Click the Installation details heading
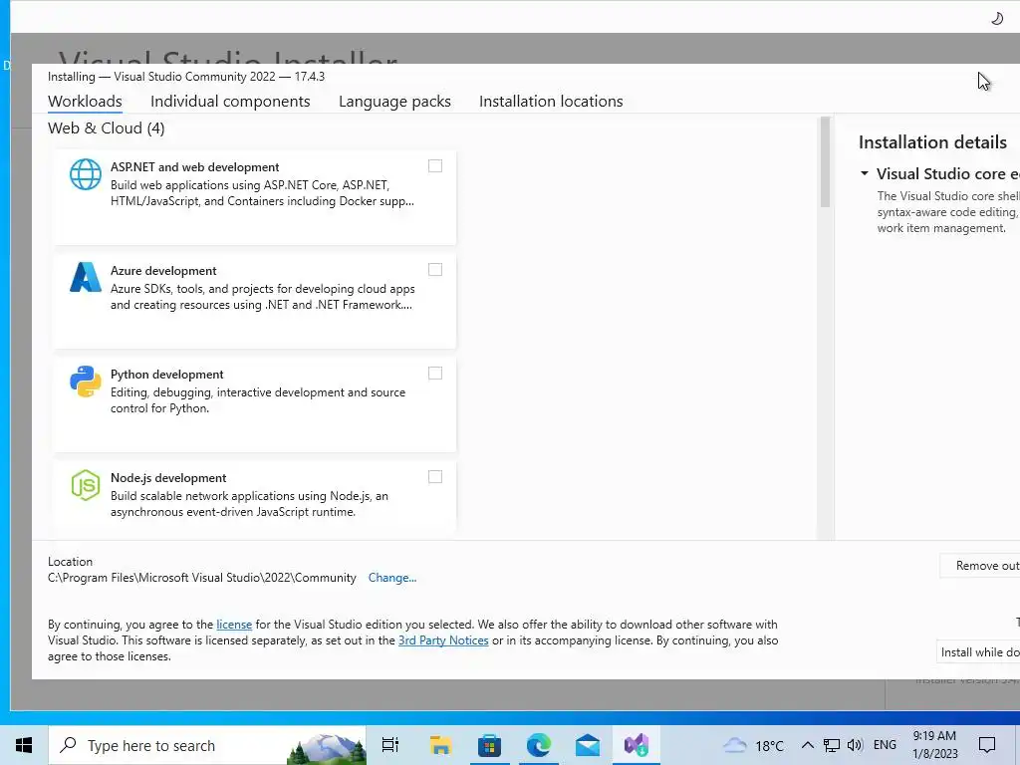Viewport: 1020px width, 765px height. (x=932, y=142)
